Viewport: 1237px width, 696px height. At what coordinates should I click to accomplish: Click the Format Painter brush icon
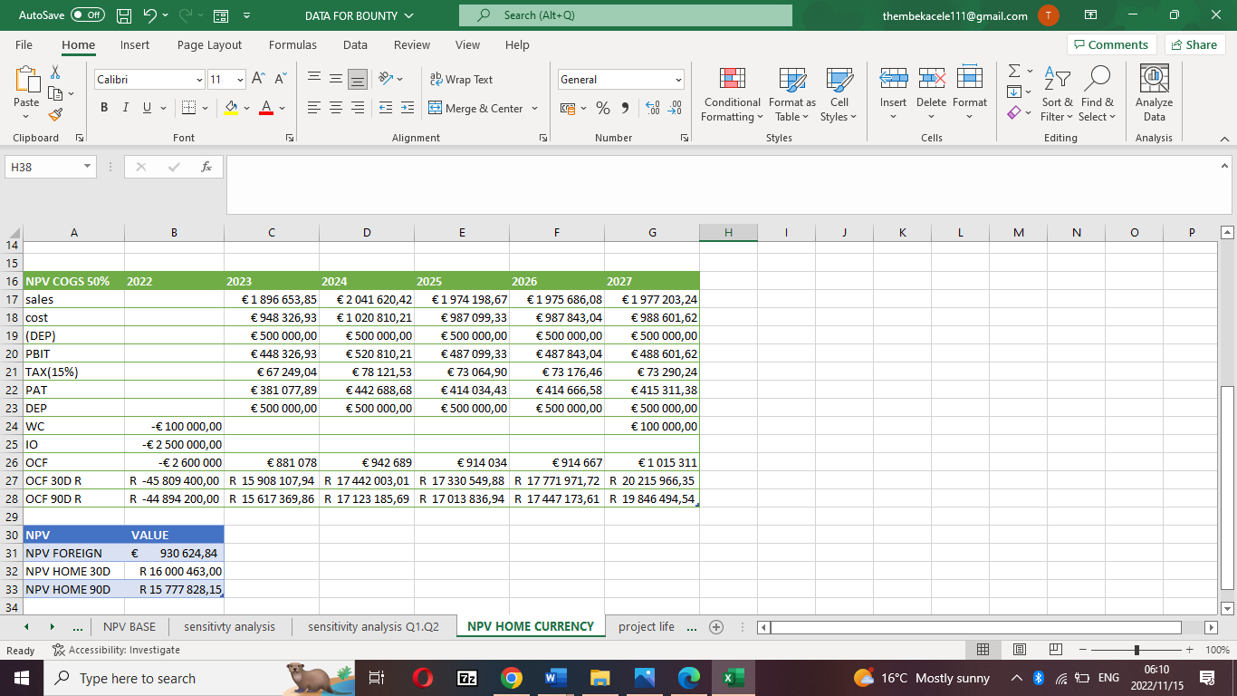[x=54, y=115]
